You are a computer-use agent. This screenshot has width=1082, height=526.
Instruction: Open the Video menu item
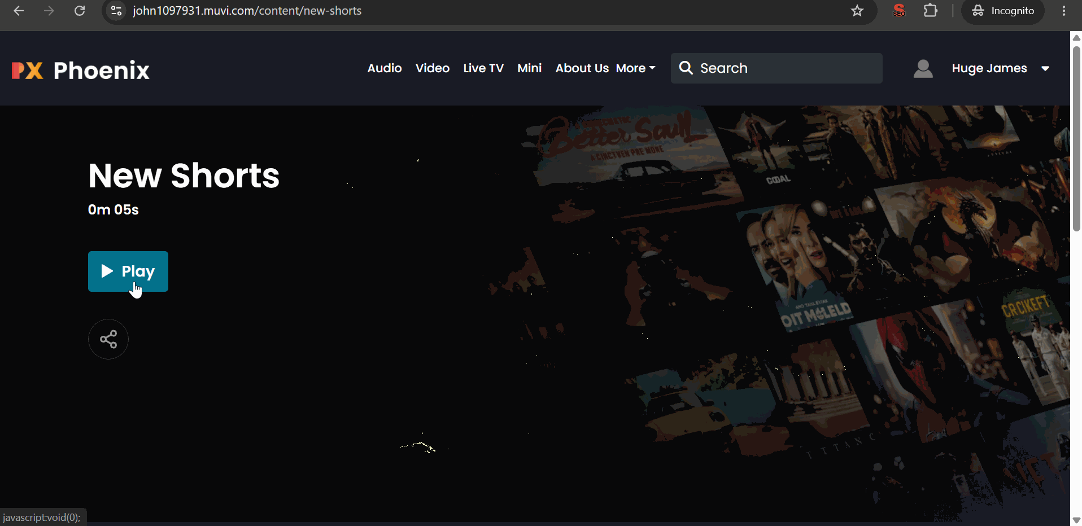(433, 68)
